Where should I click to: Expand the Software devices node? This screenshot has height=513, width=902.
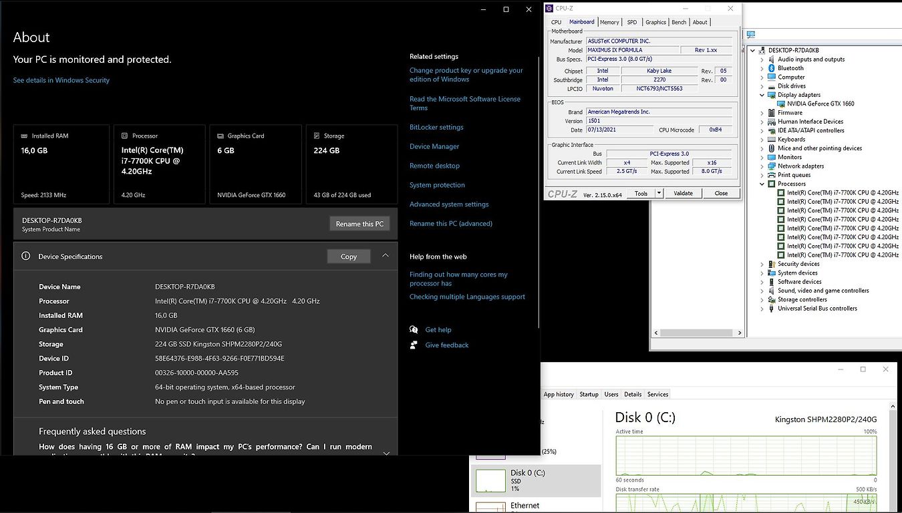(x=762, y=282)
